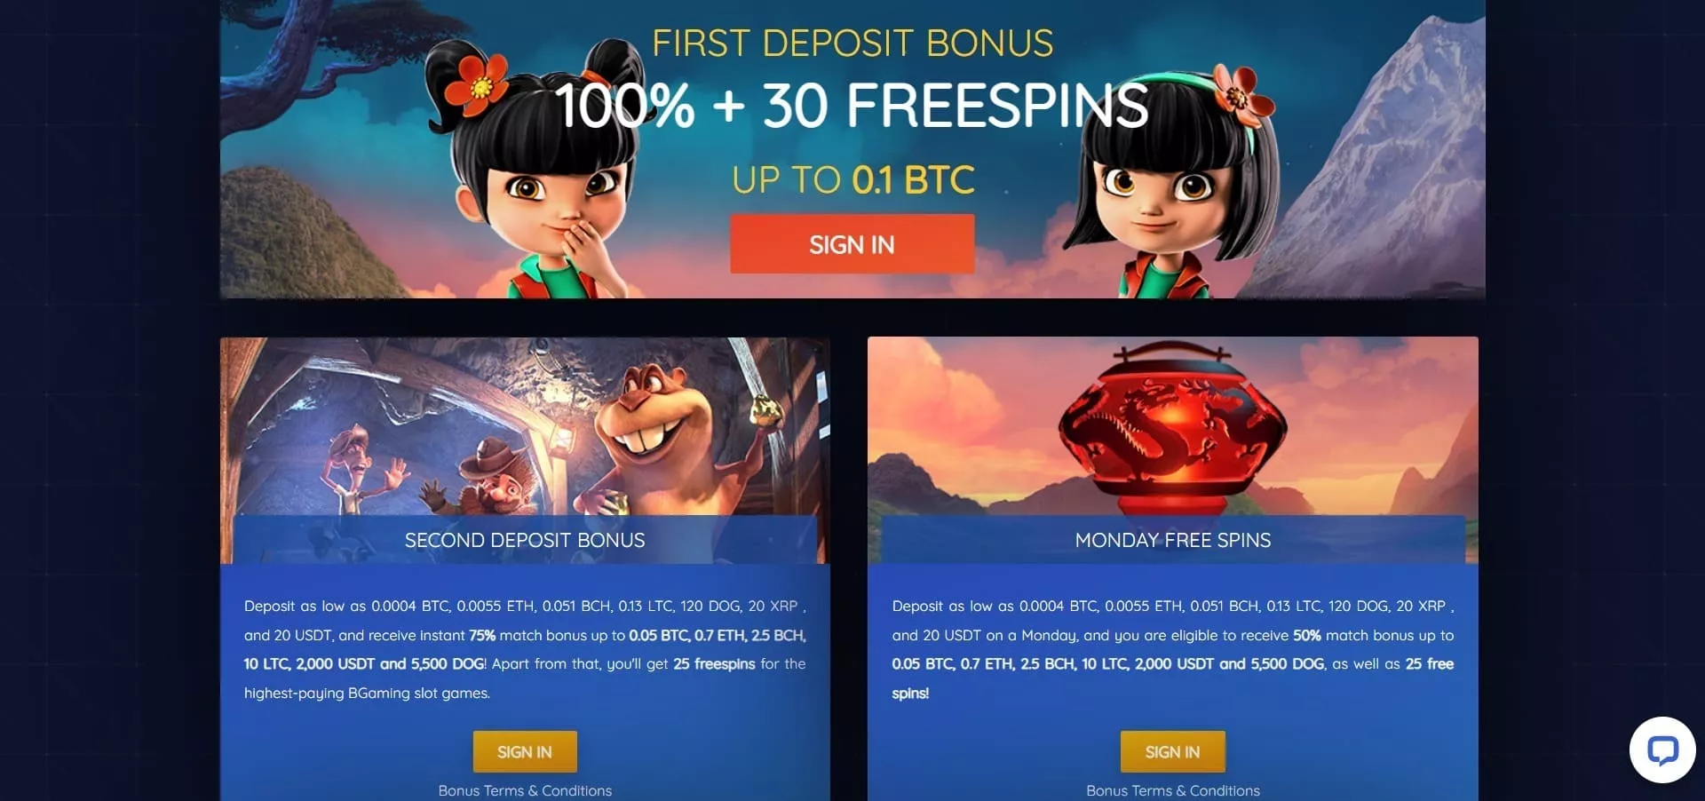Click the red SIGN IN banner button

click(852, 244)
